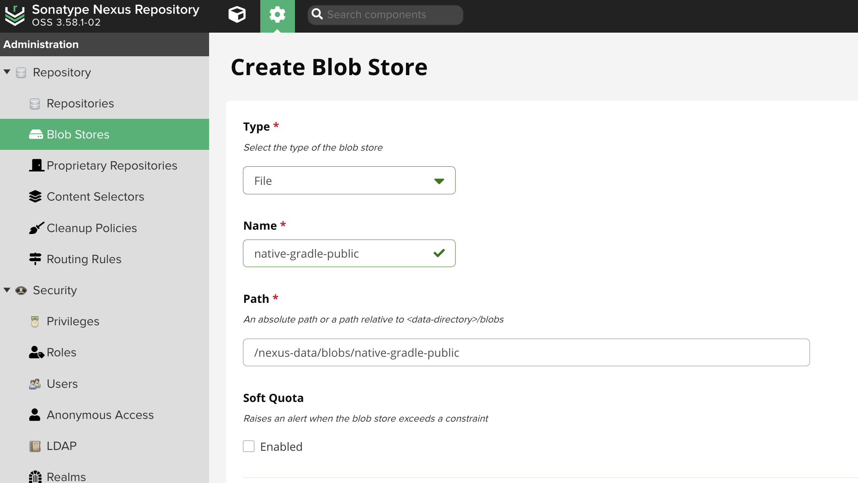Image resolution: width=858 pixels, height=483 pixels.
Task: Click the Roles user-tag icon
Action: tap(36, 352)
